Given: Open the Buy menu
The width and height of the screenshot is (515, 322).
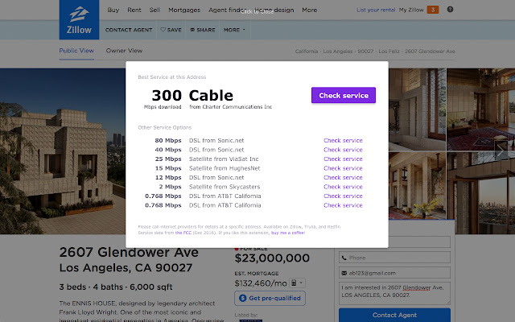Looking at the screenshot, I should point(113,10).
